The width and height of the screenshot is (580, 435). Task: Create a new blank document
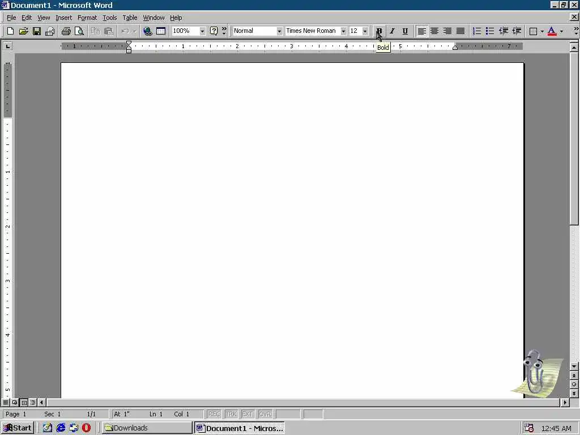[10, 31]
